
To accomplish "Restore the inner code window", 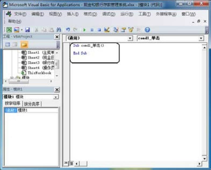I will click(199, 21).
